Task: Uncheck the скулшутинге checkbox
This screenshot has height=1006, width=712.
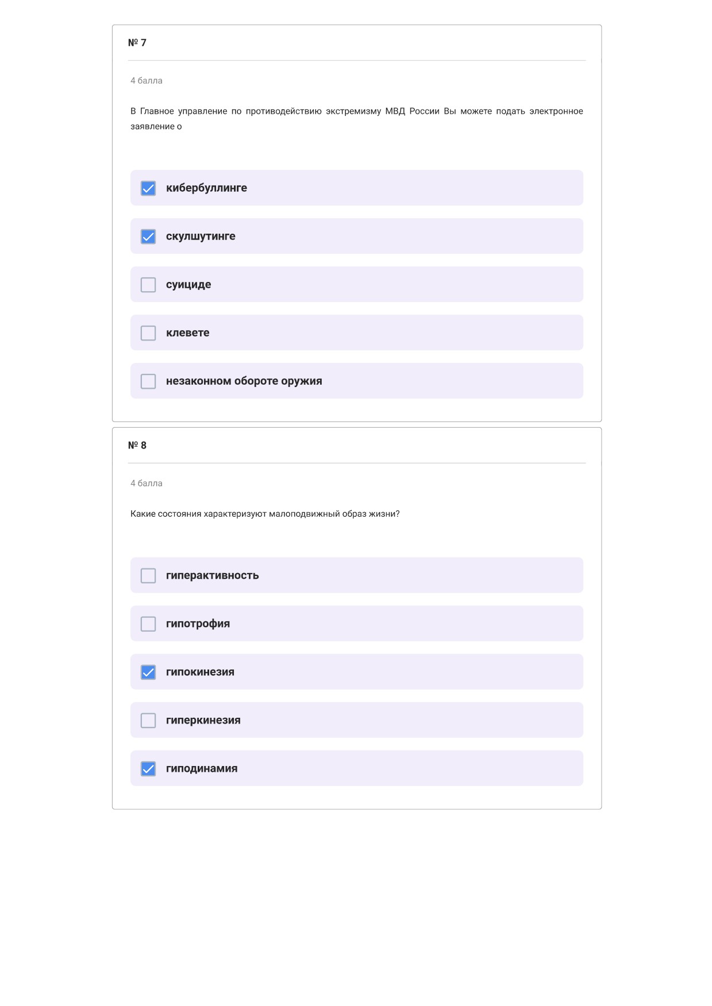Action: [148, 237]
